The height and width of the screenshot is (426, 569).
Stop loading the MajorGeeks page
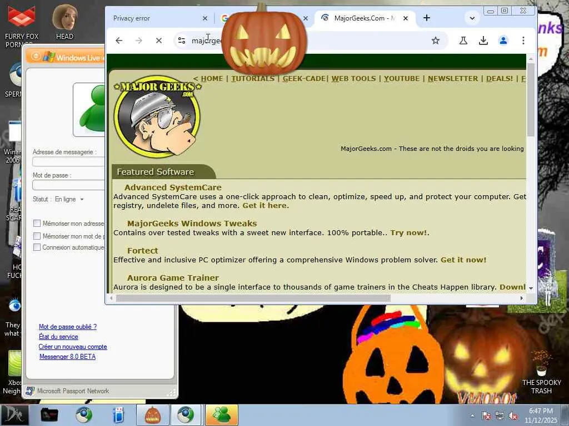pyautogui.click(x=159, y=40)
